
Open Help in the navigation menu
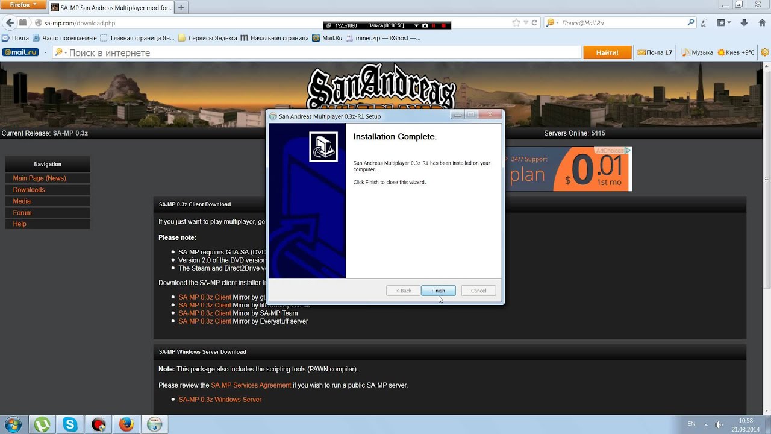[20, 224]
